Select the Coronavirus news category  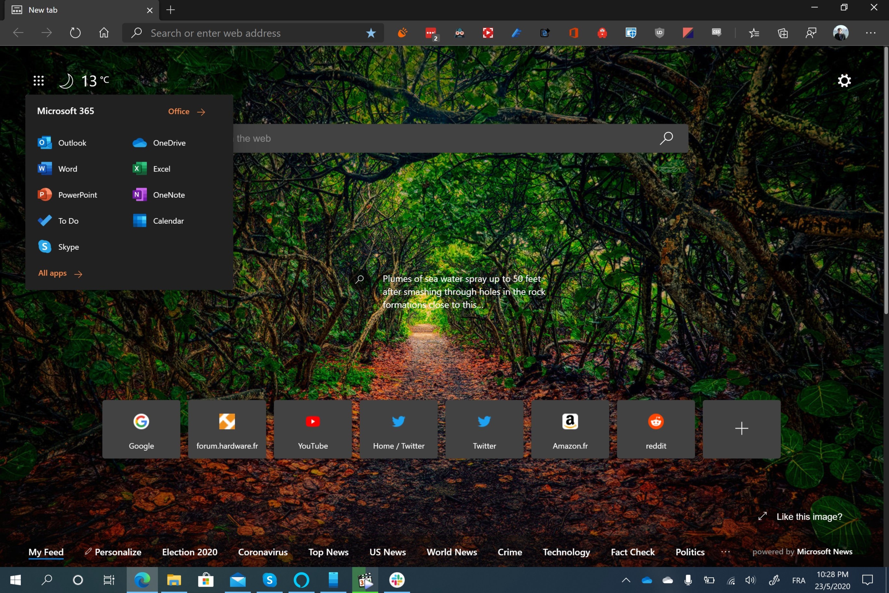point(263,552)
